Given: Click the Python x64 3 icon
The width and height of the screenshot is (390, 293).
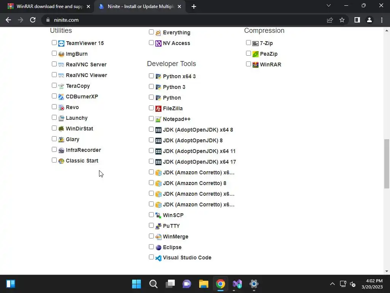Looking at the screenshot, I should point(158,76).
